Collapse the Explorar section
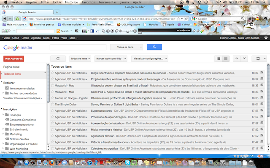The width and height of the screenshot is (270, 168). point(2,82)
